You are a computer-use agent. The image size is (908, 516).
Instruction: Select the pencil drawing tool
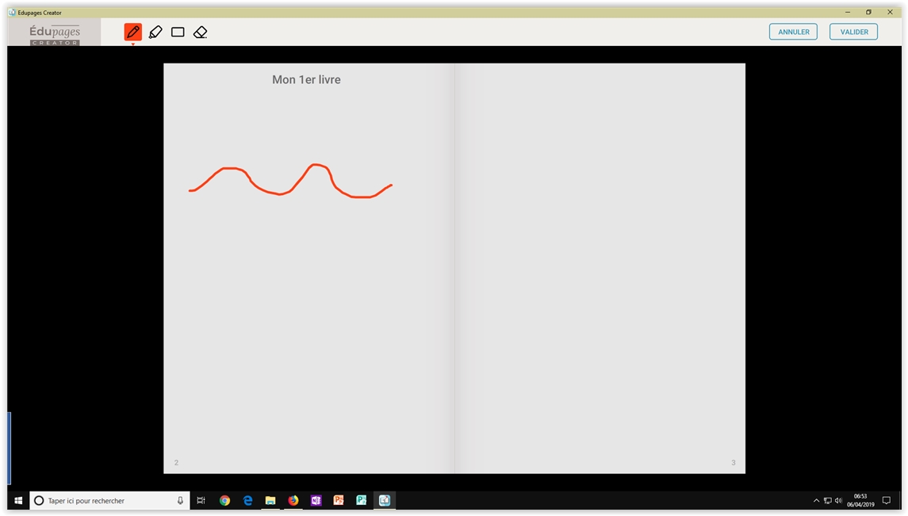(132, 32)
